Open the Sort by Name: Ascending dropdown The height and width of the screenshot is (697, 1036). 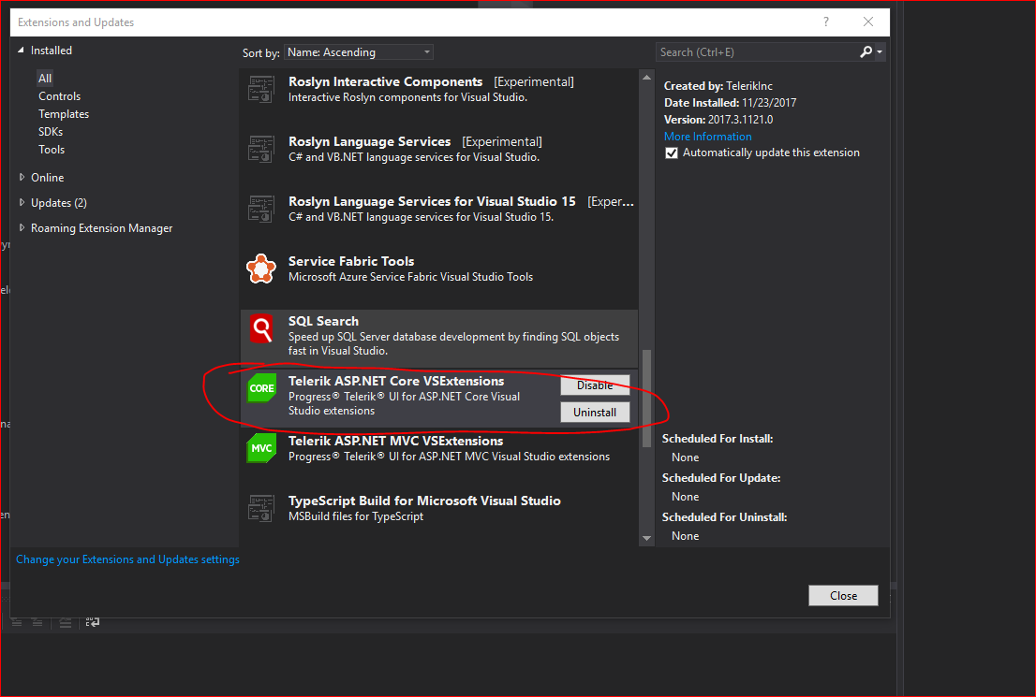click(x=359, y=52)
